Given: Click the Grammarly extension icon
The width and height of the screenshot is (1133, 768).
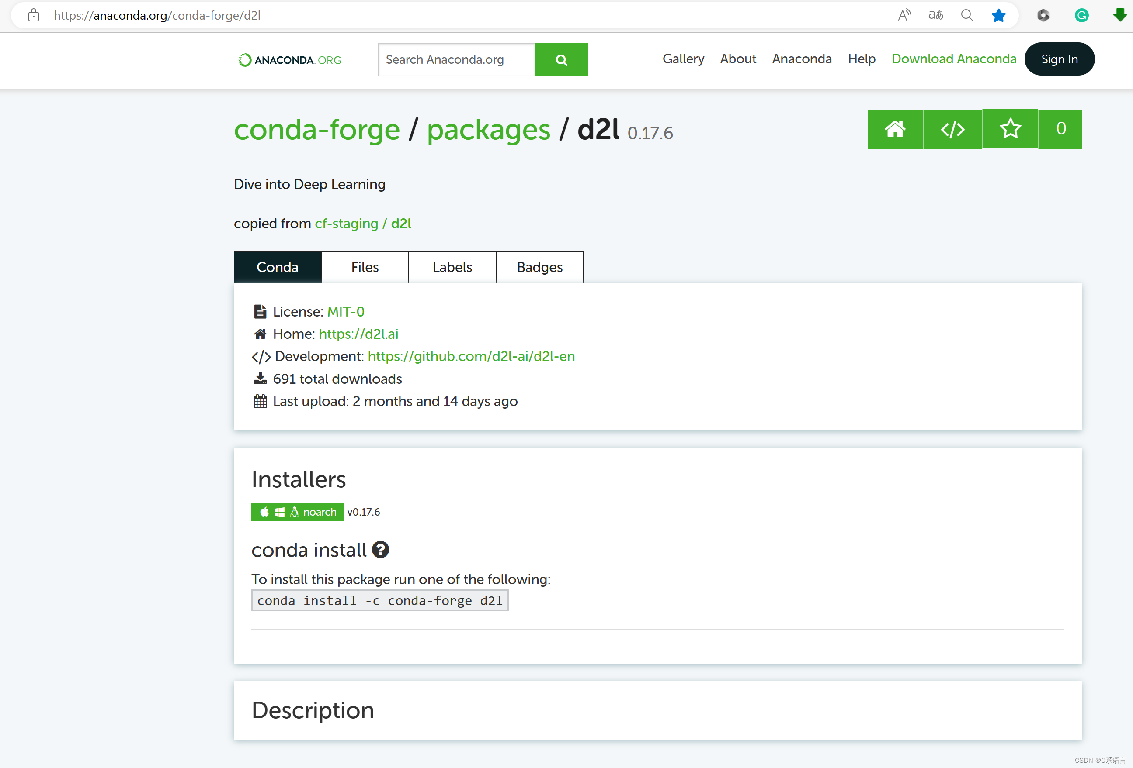Looking at the screenshot, I should (x=1081, y=15).
